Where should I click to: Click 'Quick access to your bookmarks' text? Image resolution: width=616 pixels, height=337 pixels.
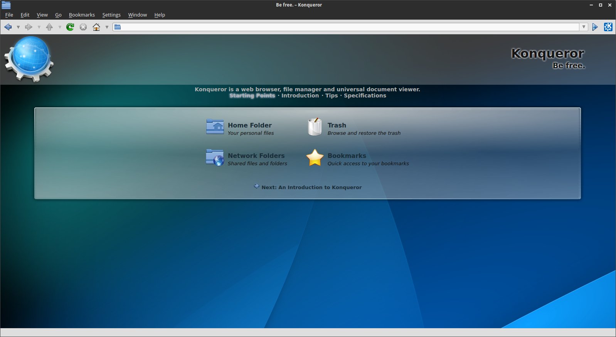point(368,163)
